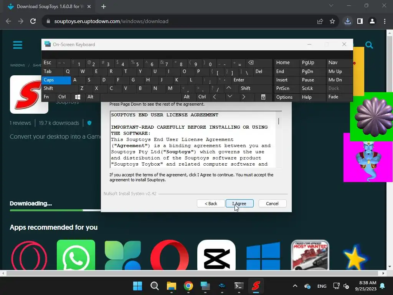Select the Download SoupToys browser tab

coord(49,7)
